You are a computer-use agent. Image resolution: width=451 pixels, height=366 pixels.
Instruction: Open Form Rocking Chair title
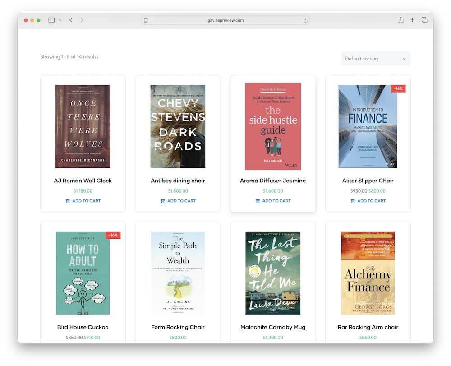[178, 327]
